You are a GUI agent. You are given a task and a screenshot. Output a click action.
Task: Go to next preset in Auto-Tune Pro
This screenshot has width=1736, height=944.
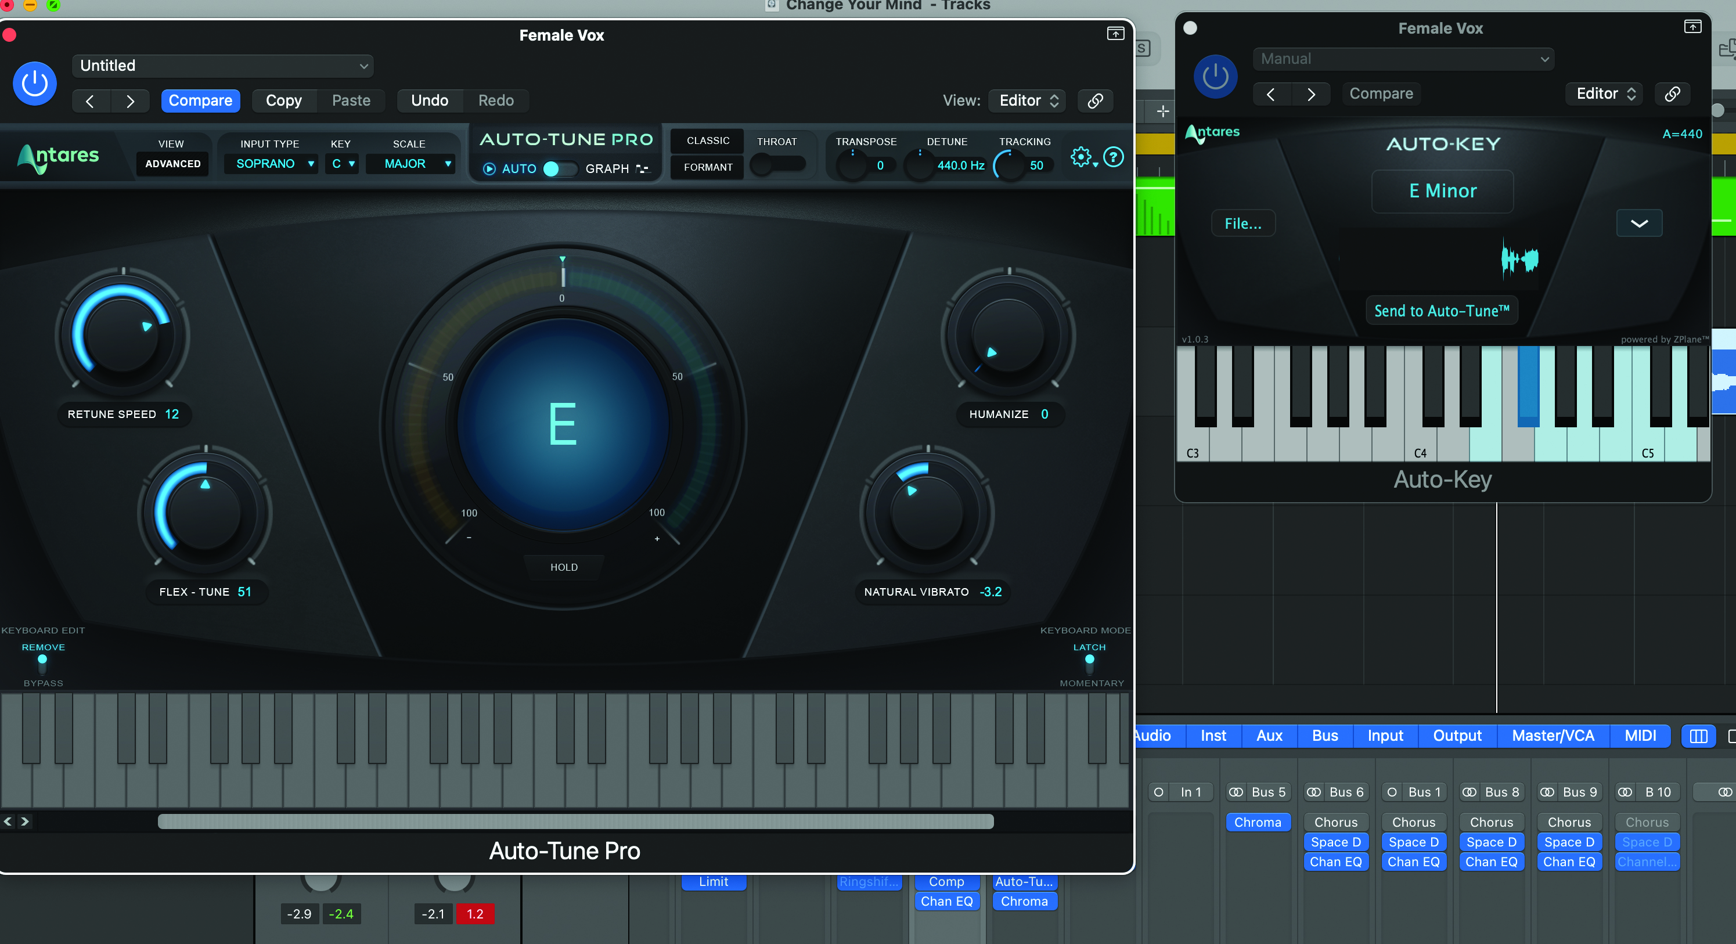tap(130, 101)
